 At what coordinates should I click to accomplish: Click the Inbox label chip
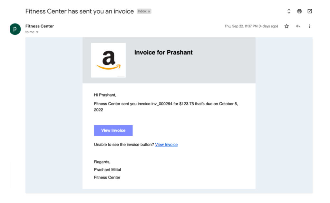142,11
